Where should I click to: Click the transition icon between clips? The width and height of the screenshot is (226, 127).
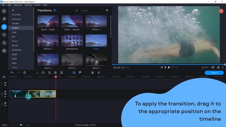tap(28, 96)
